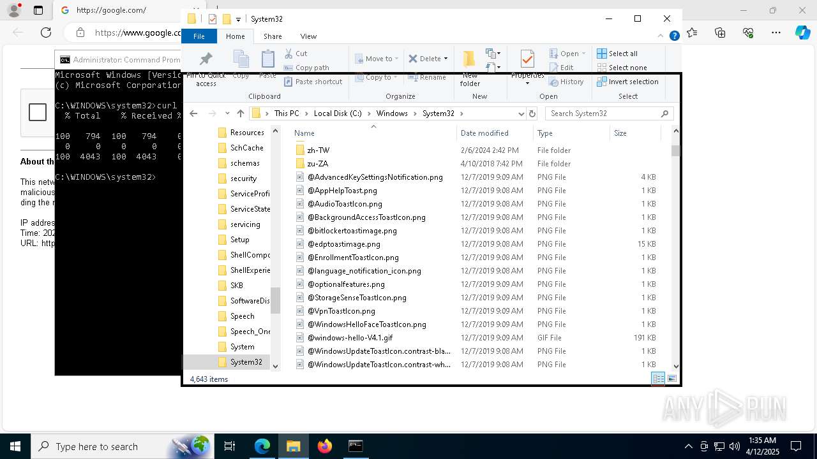Click navigation pane scroll down arrow
This screenshot has height=459, width=817.
(x=276, y=366)
